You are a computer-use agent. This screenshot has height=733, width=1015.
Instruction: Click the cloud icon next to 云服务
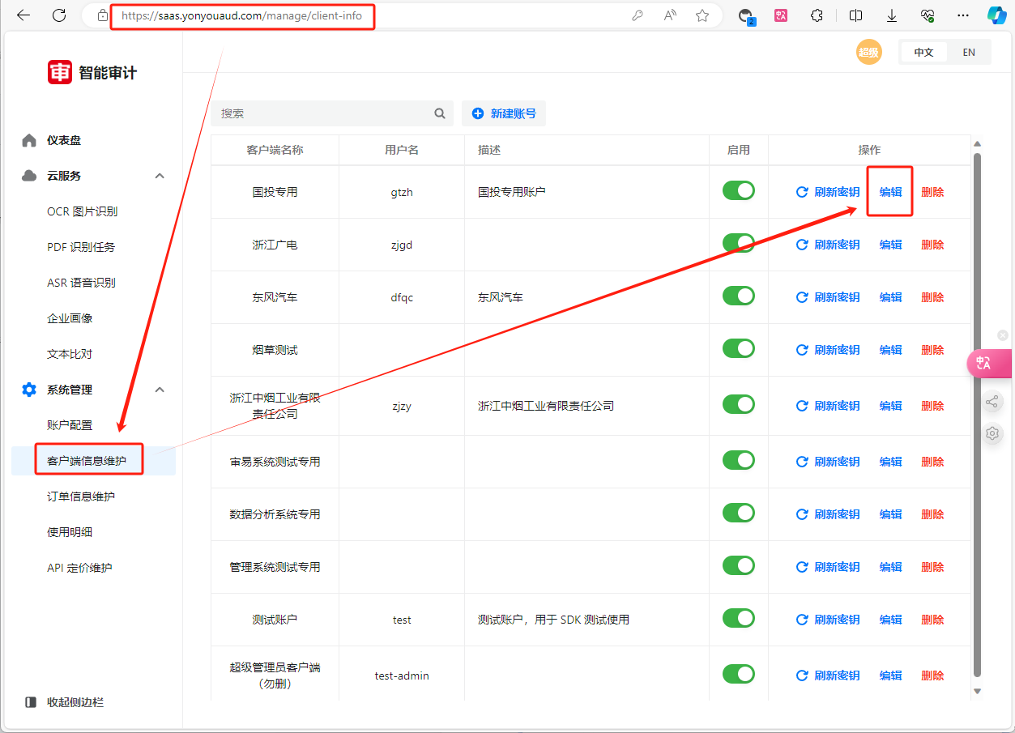(x=28, y=175)
